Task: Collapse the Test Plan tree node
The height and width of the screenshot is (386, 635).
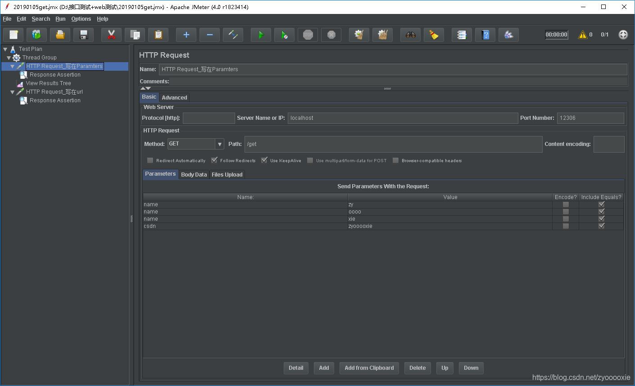Action: pos(5,49)
